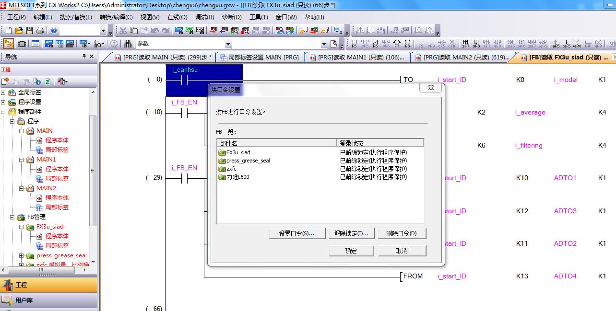Click the Cut scissors icon
The width and height of the screenshot is (616, 311).
[x=123, y=31]
